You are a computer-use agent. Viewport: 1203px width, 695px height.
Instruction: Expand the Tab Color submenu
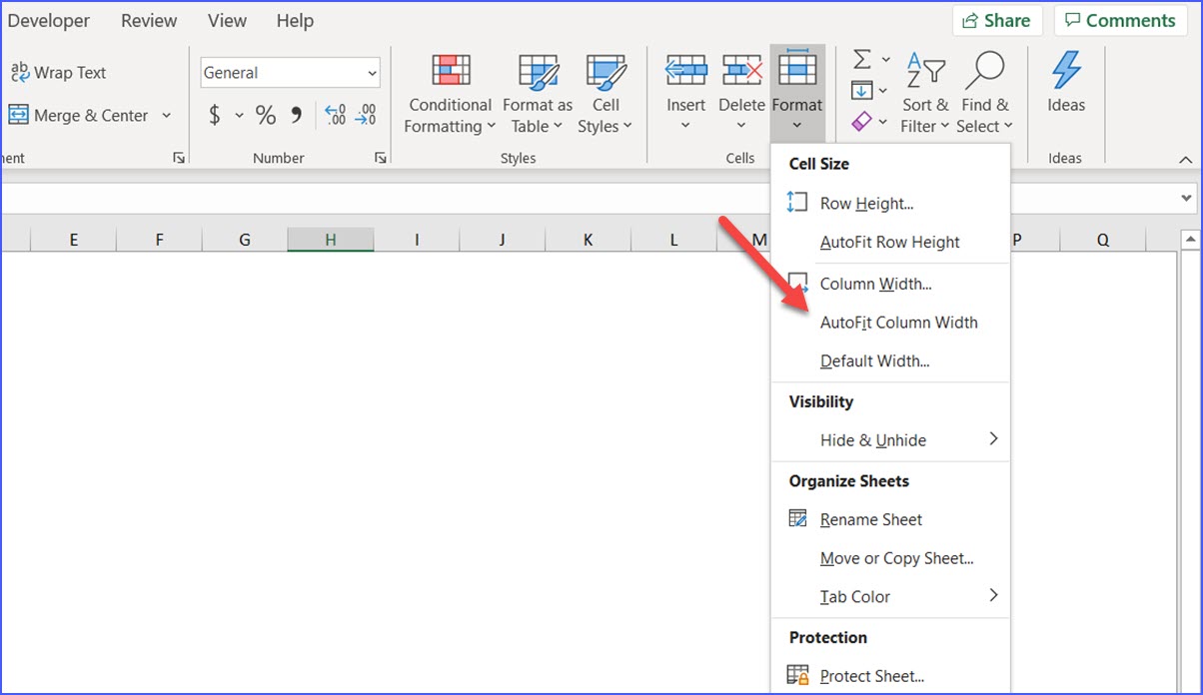(855, 596)
